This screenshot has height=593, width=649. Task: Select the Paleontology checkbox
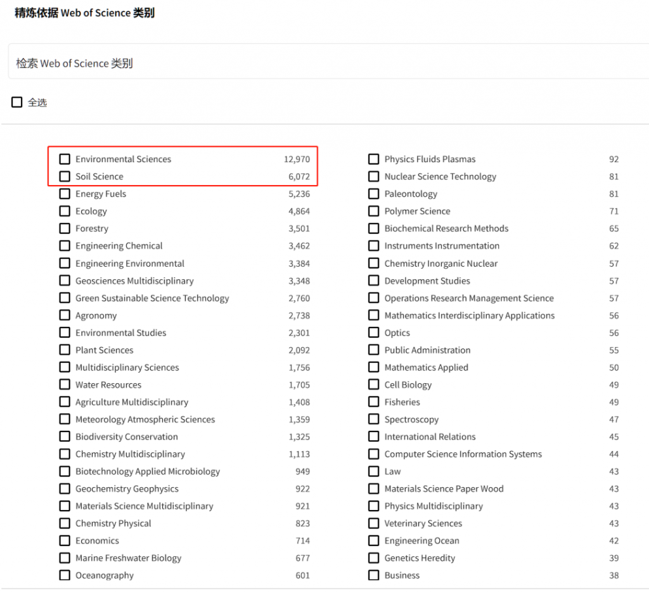point(373,194)
